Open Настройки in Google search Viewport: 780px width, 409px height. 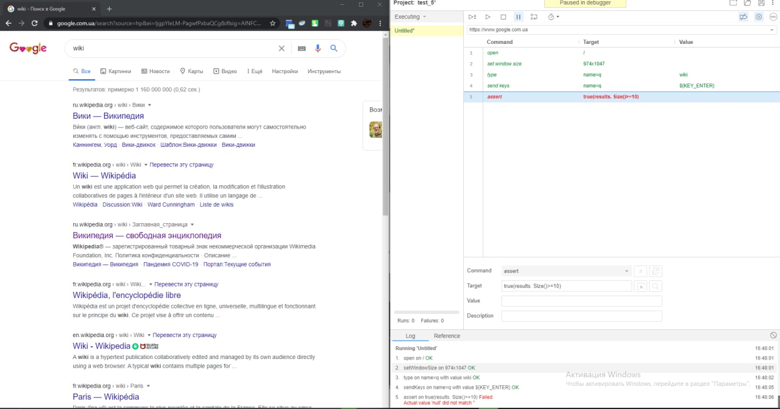(285, 71)
